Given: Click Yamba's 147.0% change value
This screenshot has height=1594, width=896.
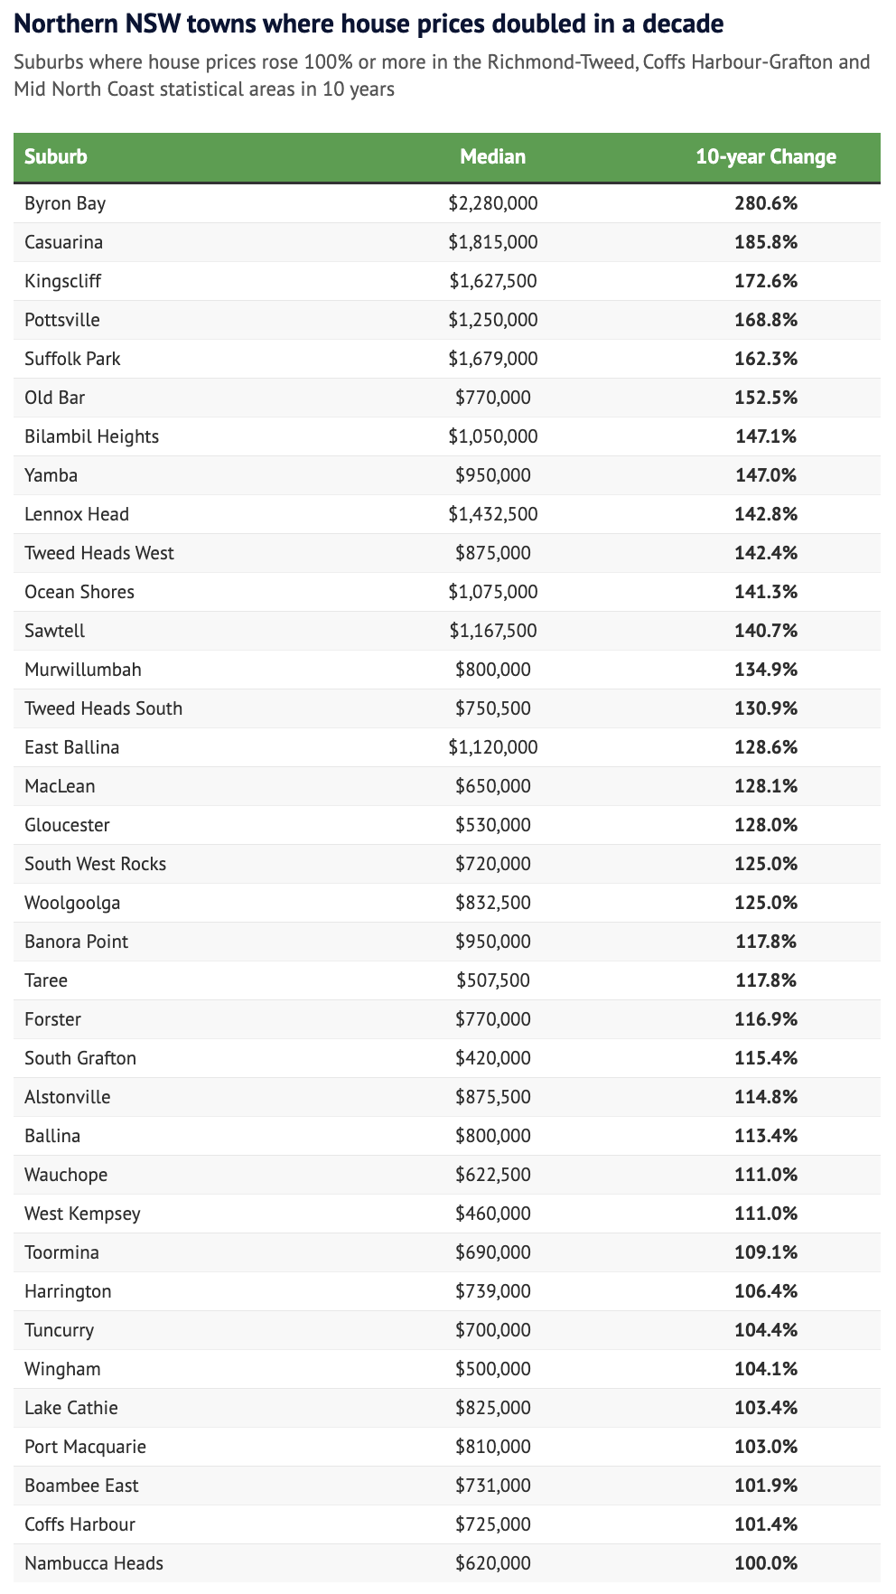Looking at the screenshot, I should click(765, 475).
